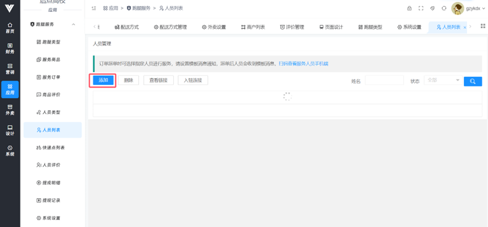
Task: Open the 扫码查看服务人员手机端 link
Action: 304,64
